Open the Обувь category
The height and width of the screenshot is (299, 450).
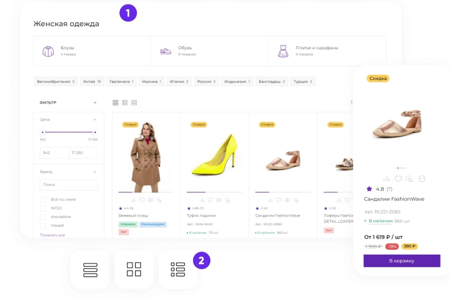pos(209,51)
